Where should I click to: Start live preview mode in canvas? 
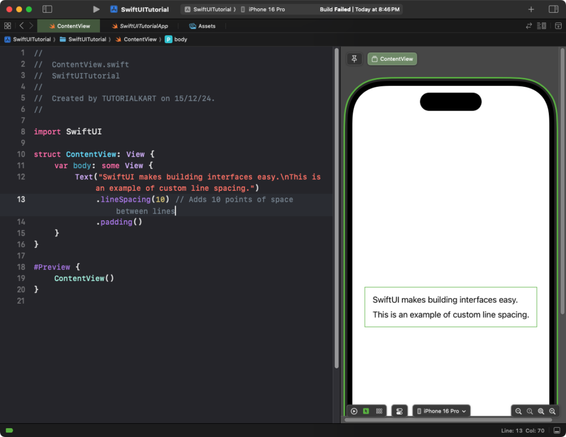354,411
